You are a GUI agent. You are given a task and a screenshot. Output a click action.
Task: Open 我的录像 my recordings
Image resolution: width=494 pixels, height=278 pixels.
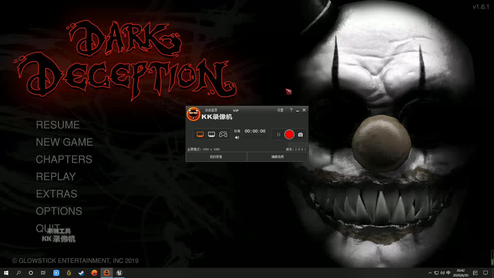point(216,157)
